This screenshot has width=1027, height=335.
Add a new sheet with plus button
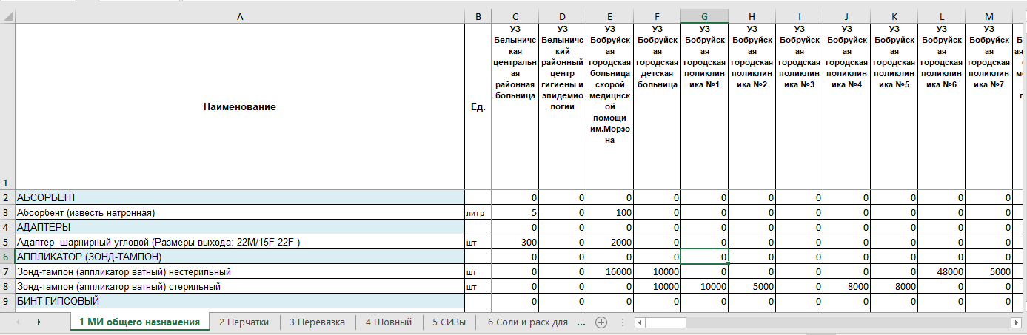(601, 322)
